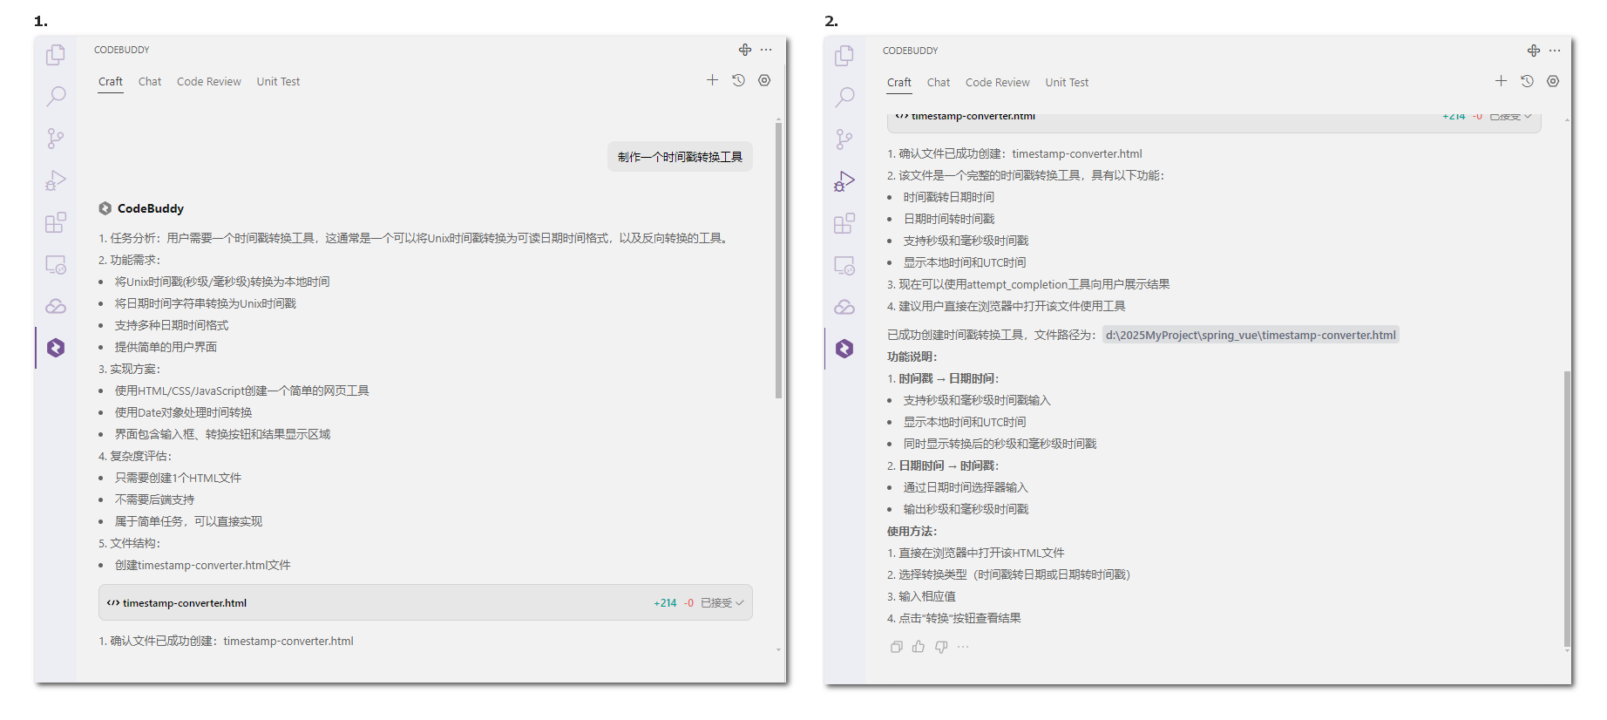Screen dimensions: 1607x720
Task: Start new chat with plus icon in panel 1
Action: click(x=712, y=80)
